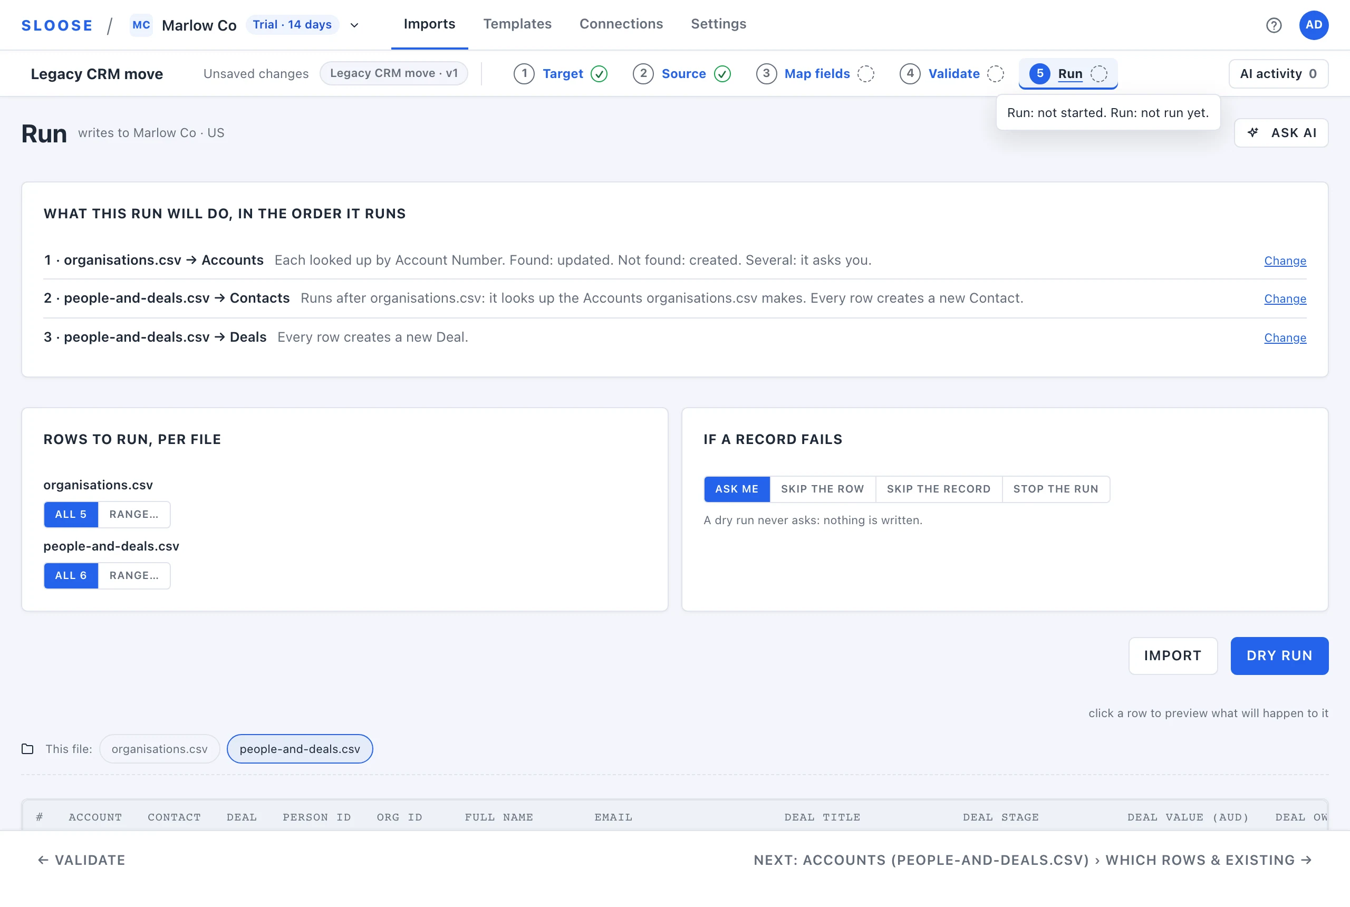This screenshot has height=907, width=1350.
Task: Click the Validate pending status circle
Action: coord(996,74)
